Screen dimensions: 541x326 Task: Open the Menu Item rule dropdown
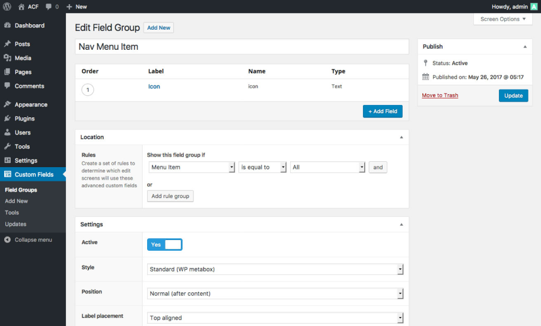tap(192, 167)
